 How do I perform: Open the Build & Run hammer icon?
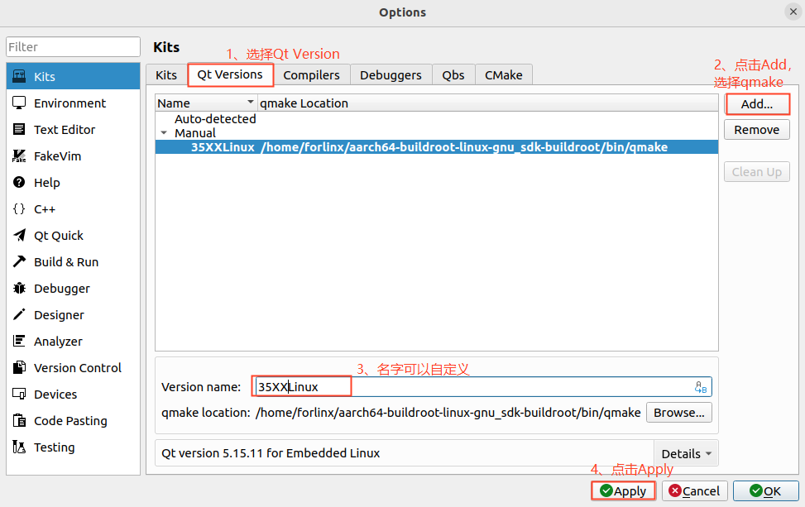coord(19,262)
